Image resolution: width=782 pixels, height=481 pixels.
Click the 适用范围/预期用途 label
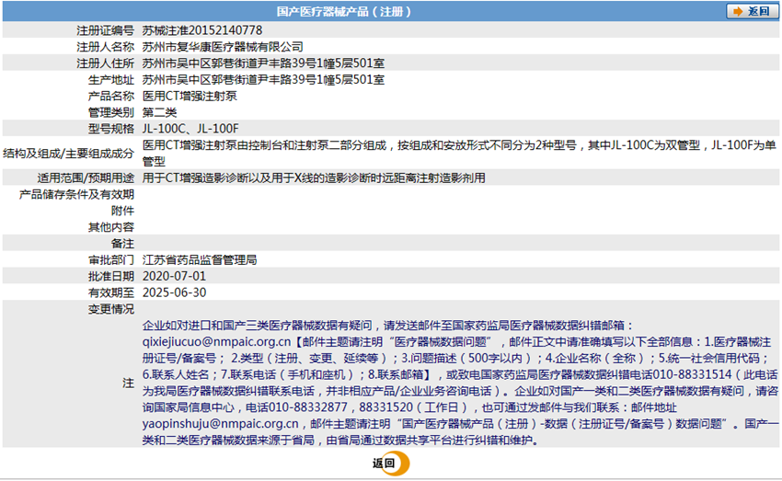point(86,178)
